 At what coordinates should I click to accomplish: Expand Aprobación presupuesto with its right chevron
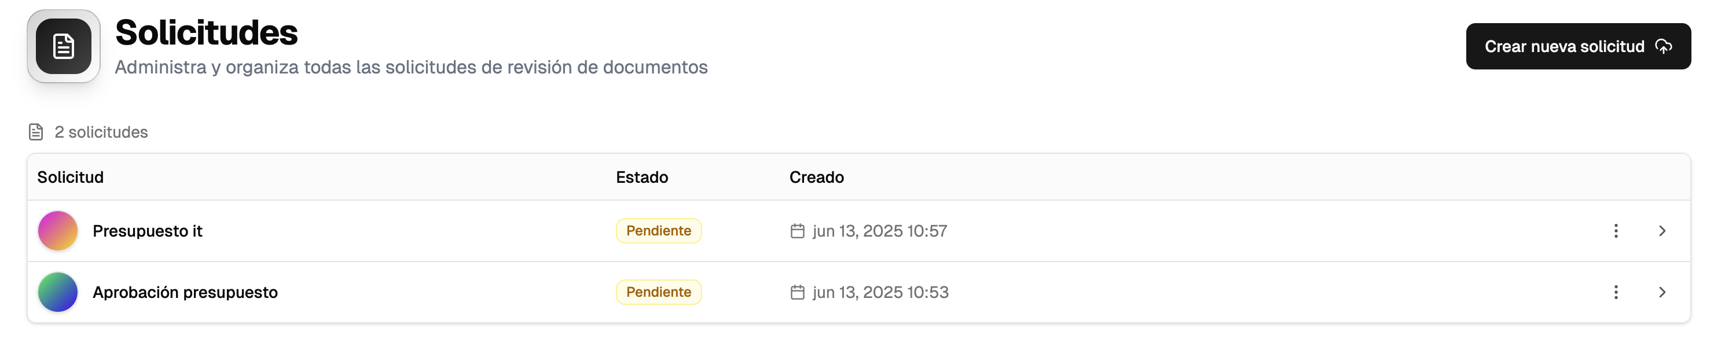coord(1661,293)
